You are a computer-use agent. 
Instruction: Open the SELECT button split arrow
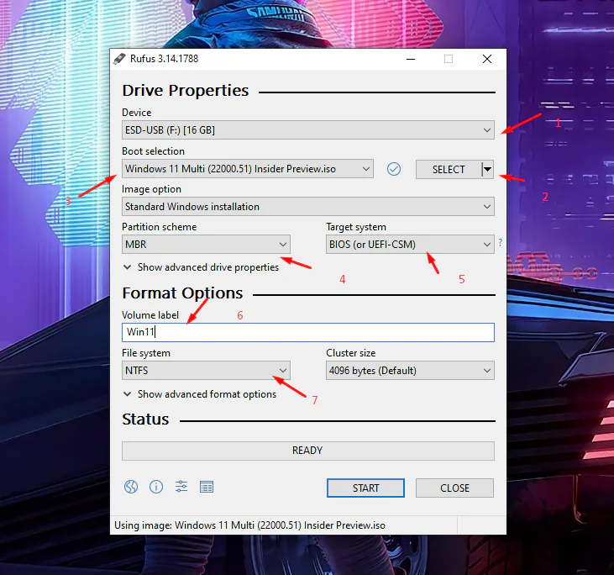pyautogui.click(x=487, y=169)
